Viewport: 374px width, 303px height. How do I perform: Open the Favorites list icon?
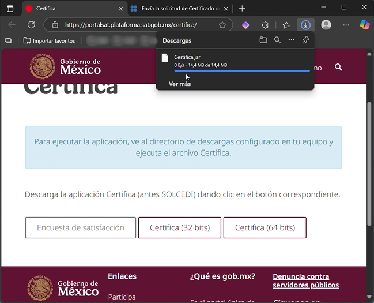[x=286, y=25]
